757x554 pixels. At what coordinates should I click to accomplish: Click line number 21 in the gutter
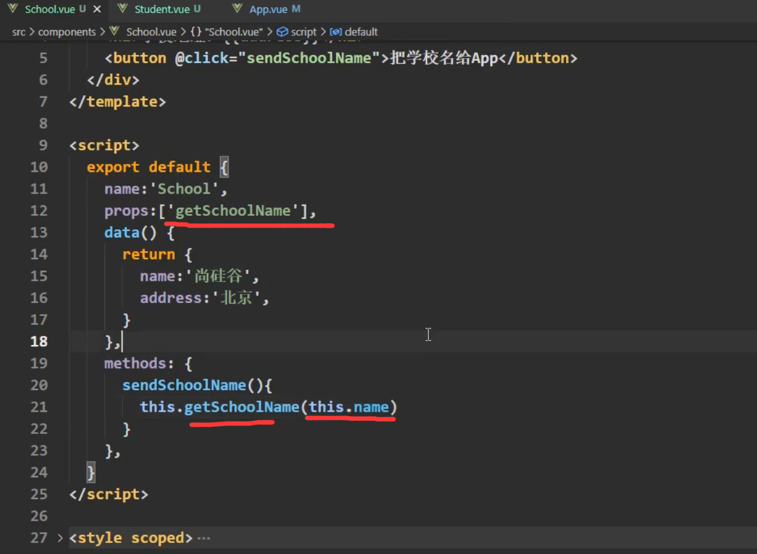39,407
